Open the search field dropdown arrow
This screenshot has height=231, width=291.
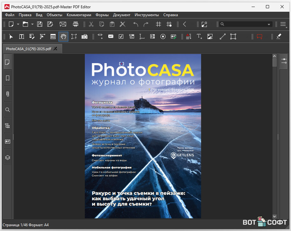(x=269, y=24)
